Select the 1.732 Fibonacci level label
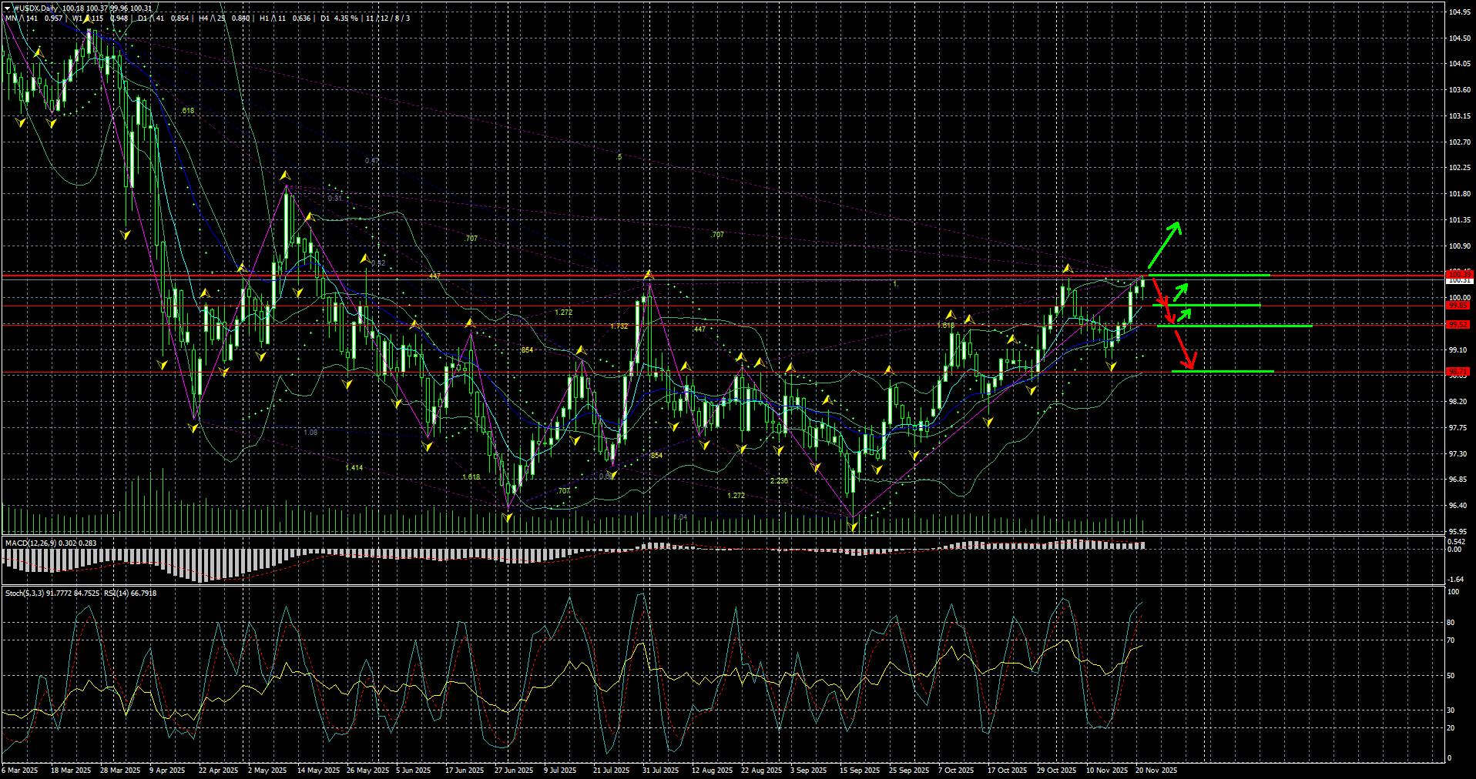 pos(619,326)
